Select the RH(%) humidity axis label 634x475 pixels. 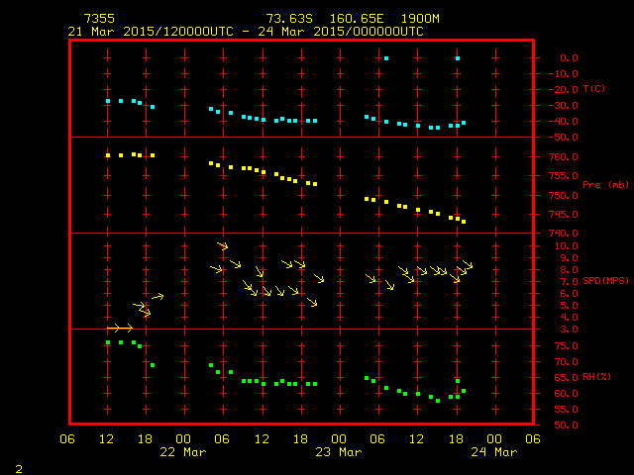pyautogui.click(x=596, y=377)
